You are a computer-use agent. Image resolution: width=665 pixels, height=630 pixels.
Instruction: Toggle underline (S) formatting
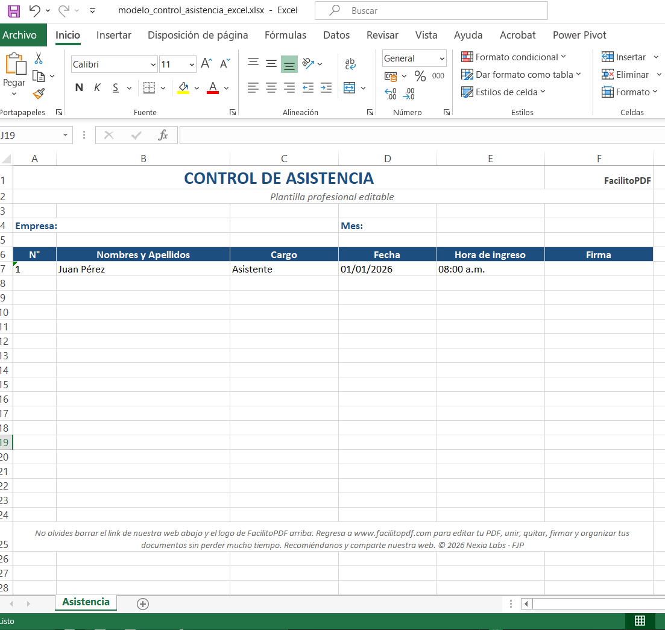[115, 88]
